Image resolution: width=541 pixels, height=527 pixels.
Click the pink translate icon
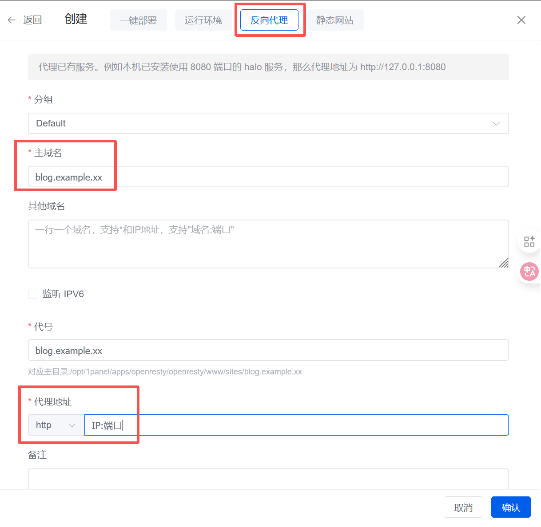coord(529,271)
